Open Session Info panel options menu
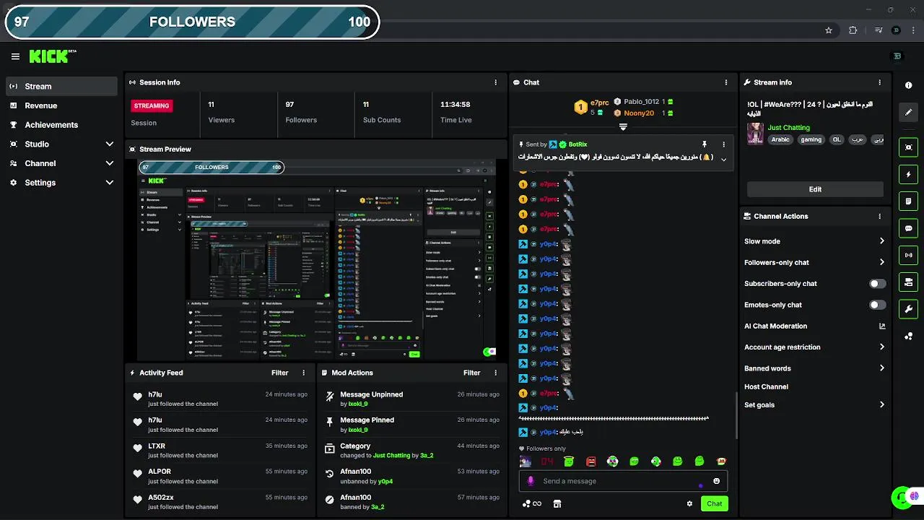The height and width of the screenshot is (520, 924). click(x=495, y=82)
